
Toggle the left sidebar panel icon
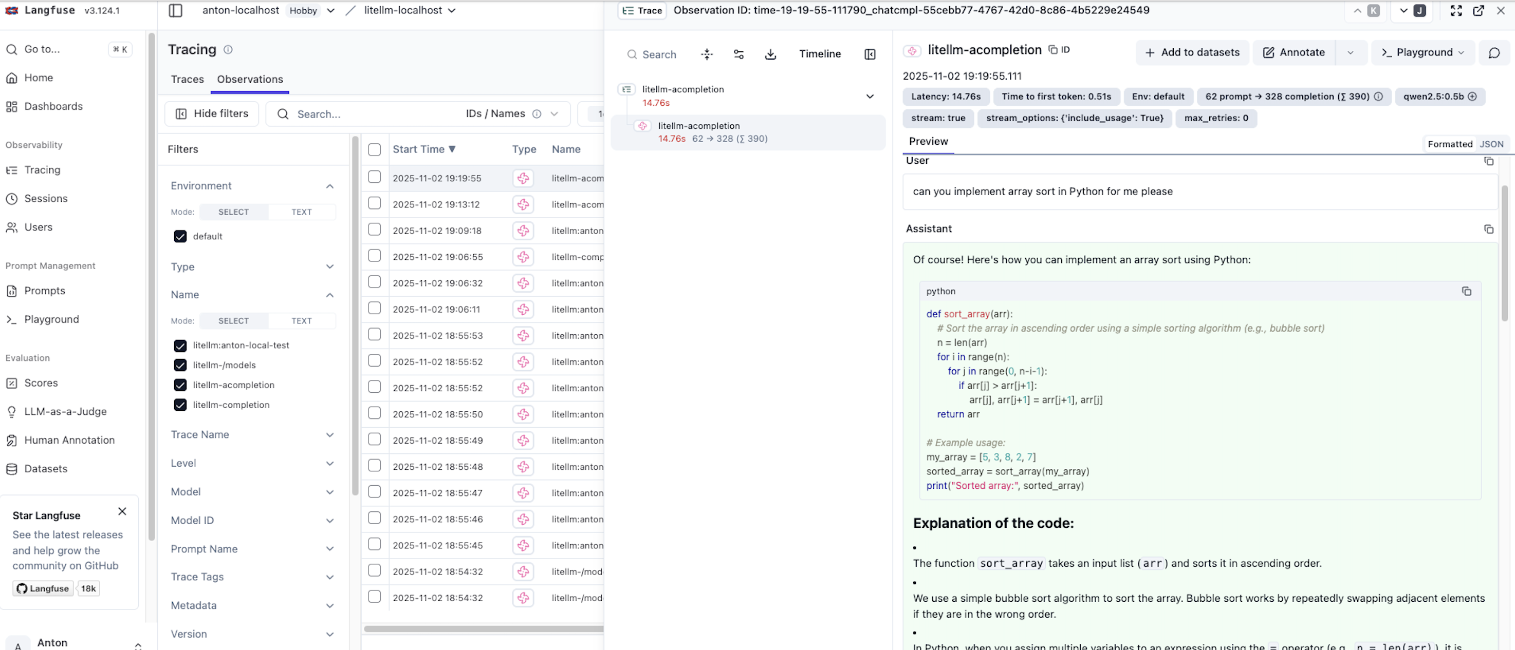[175, 11]
